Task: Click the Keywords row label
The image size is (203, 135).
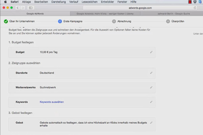Action: click(x=22, y=102)
